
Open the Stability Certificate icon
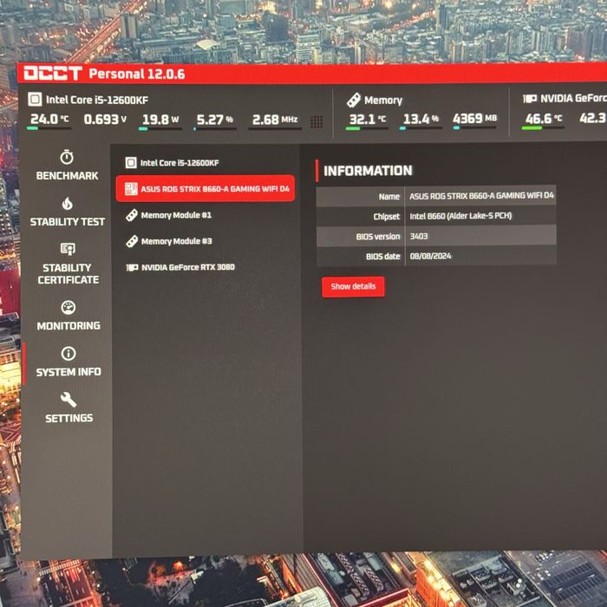point(68,249)
